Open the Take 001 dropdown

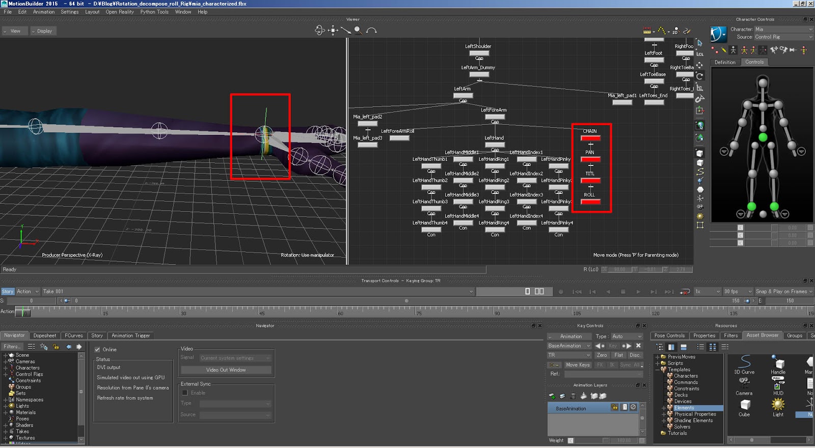coord(258,292)
